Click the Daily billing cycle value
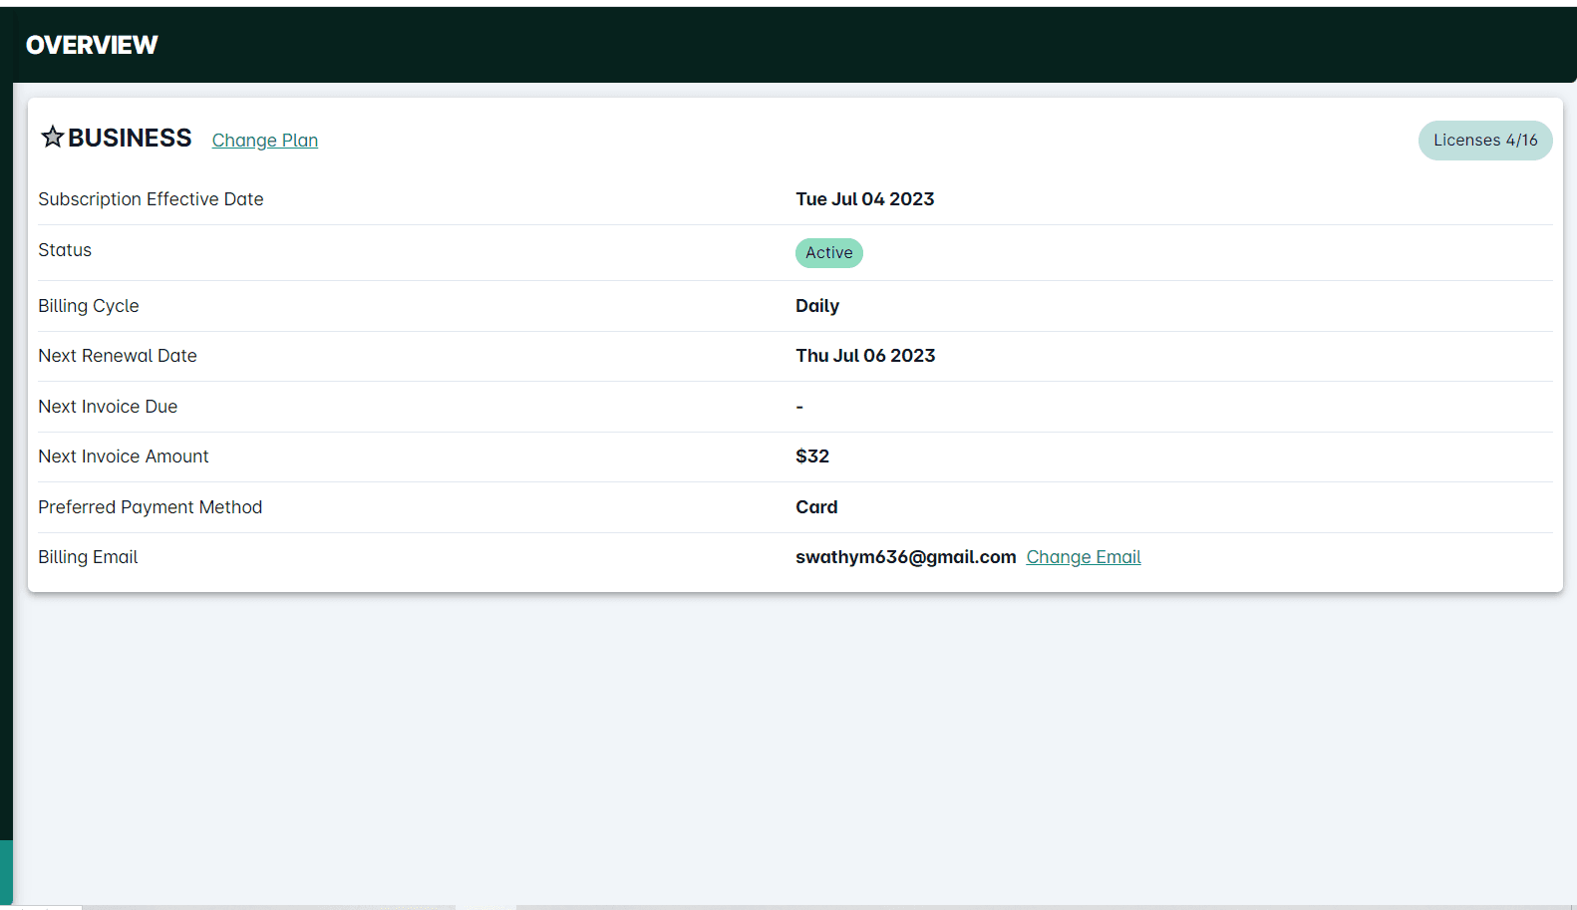The image size is (1577, 910). coord(816,306)
